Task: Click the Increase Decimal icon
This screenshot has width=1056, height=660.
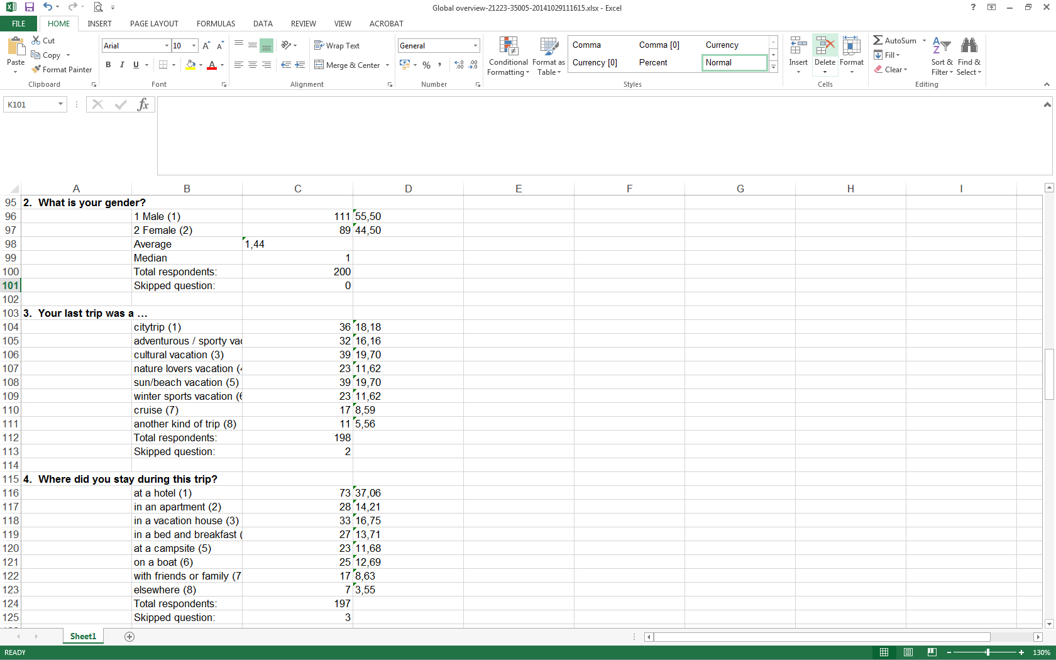Action: pos(459,65)
